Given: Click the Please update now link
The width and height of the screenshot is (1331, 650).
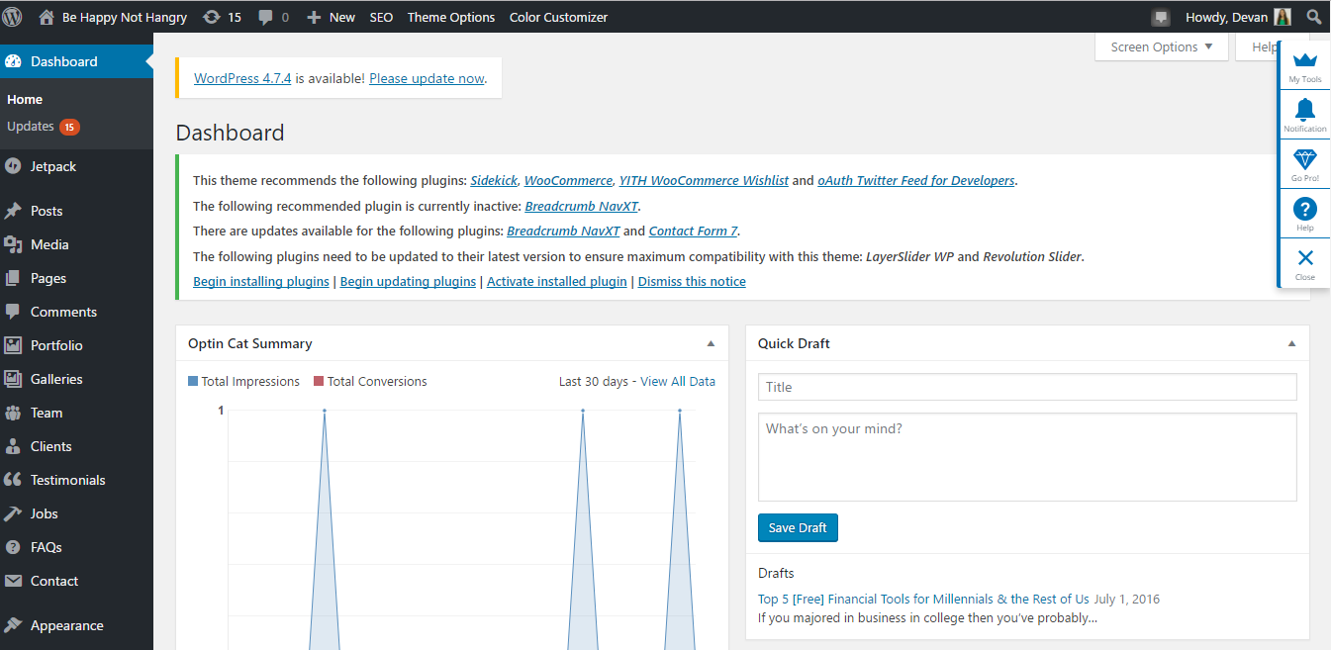Looking at the screenshot, I should click(x=428, y=78).
